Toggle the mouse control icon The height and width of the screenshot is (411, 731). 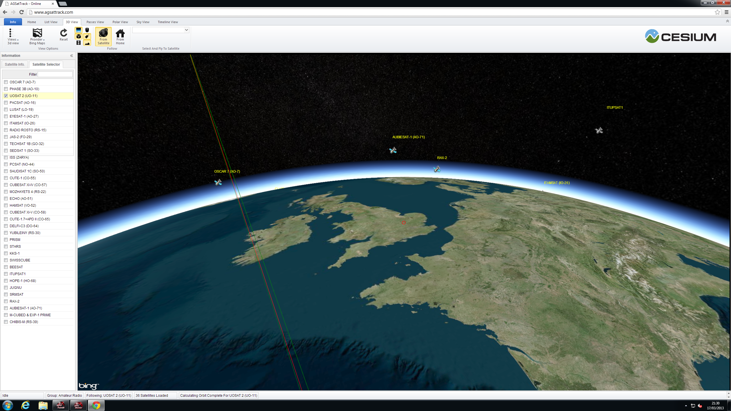pos(87,30)
